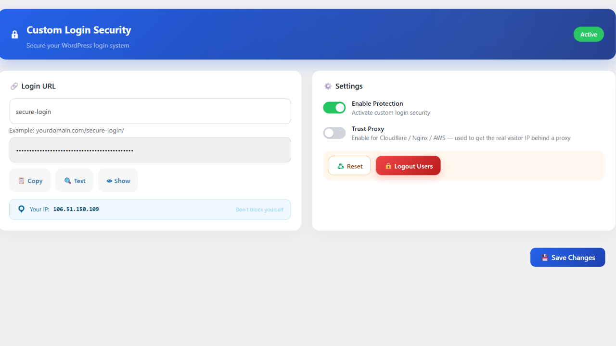Select the IP address 106.51.150.109
This screenshot has width=616, height=346.
(x=76, y=210)
